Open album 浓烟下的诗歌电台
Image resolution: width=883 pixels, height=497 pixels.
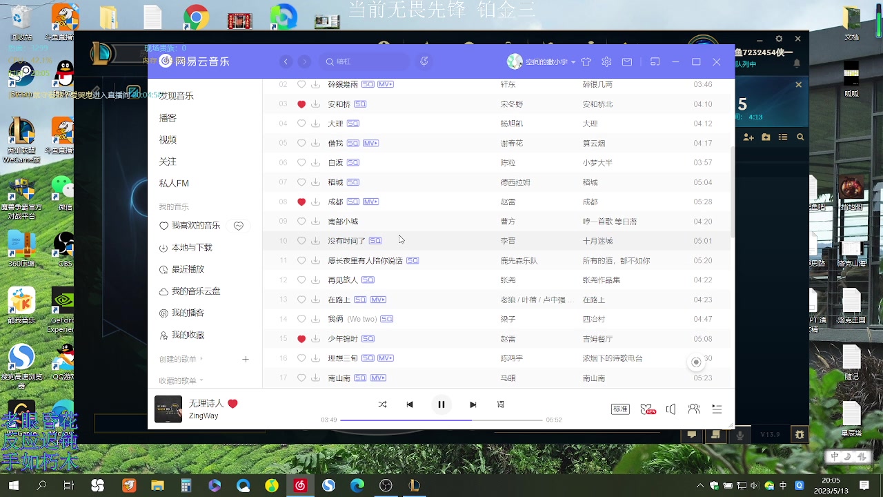click(x=613, y=359)
